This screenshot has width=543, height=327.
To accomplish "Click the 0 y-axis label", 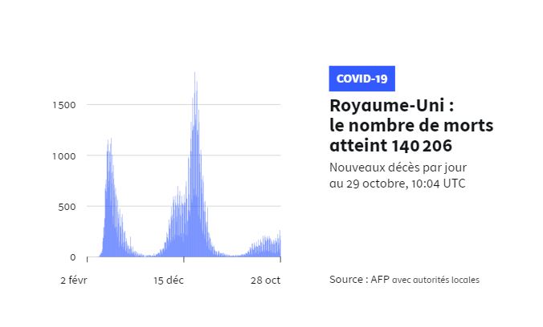I will click(x=72, y=257).
